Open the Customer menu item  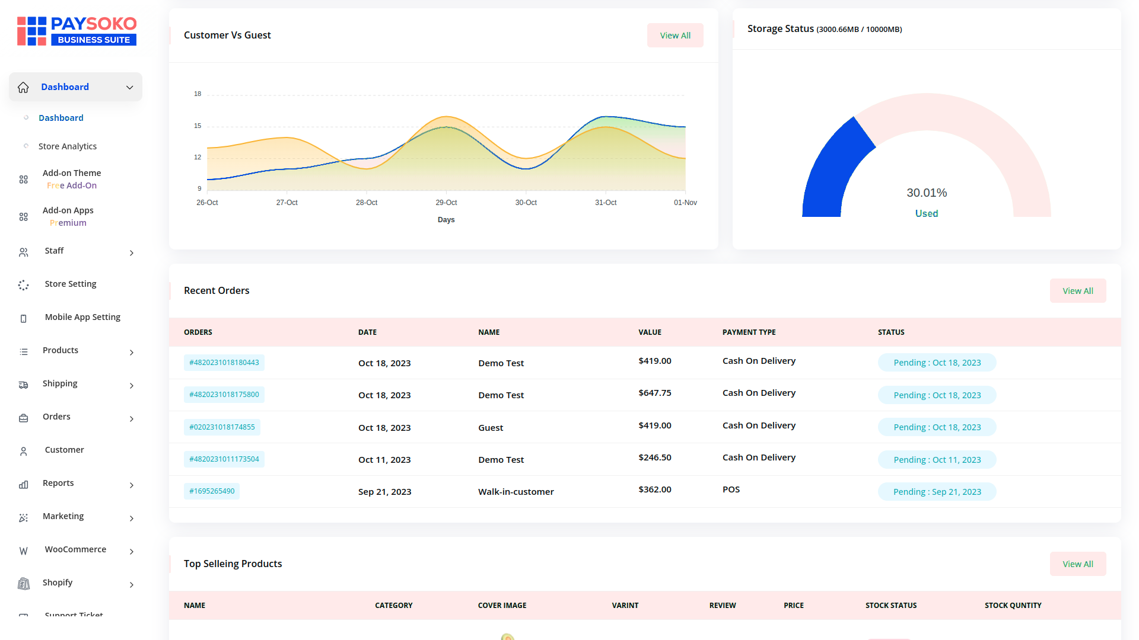[x=64, y=450]
